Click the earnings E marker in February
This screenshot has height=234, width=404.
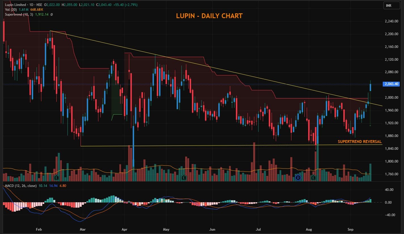pyautogui.click(x=56, y=178)
